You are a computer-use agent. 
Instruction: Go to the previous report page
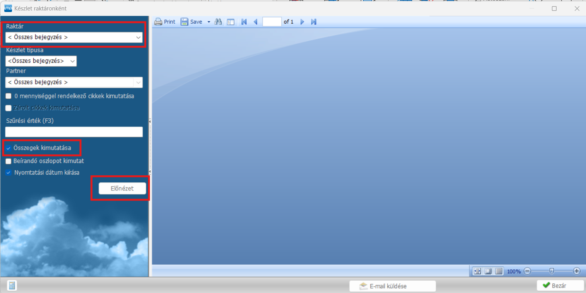(255, 22)
